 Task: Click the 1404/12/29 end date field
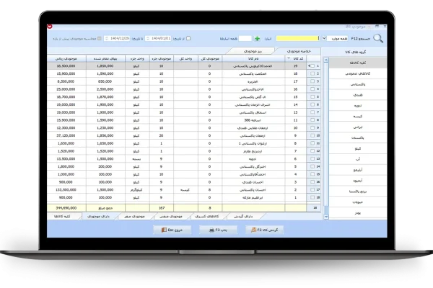117,38
